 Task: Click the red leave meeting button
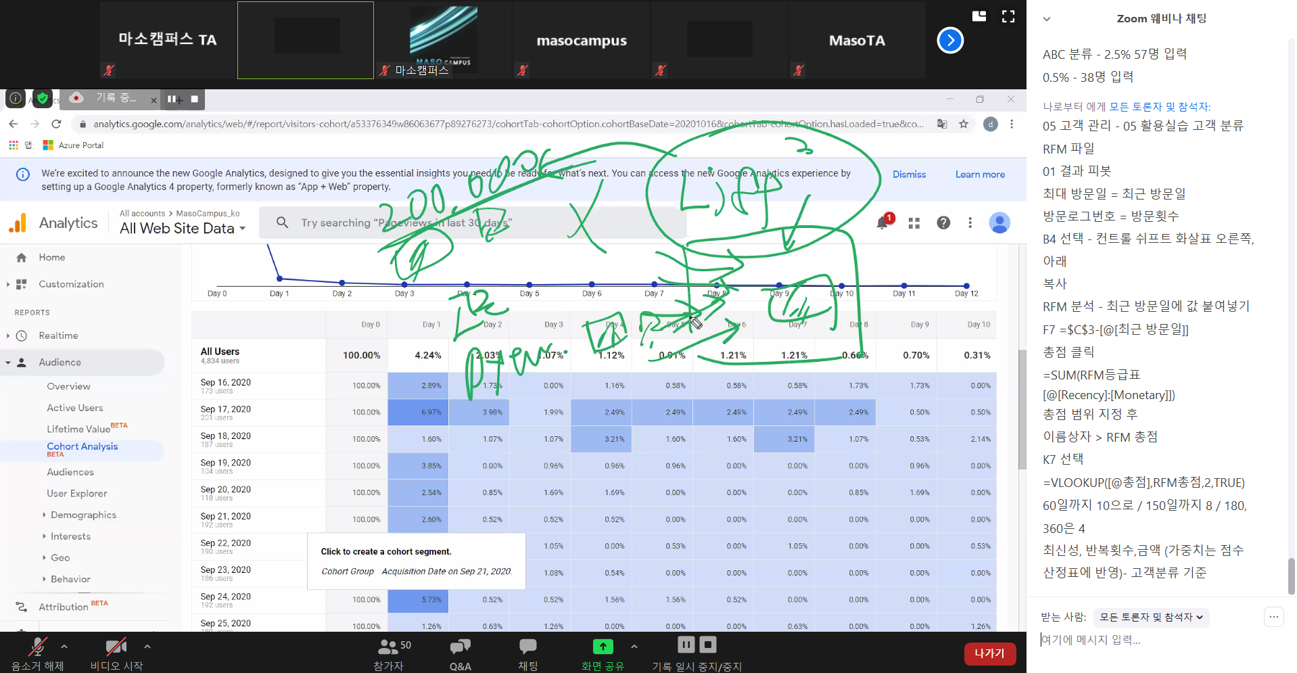point(989,653)
